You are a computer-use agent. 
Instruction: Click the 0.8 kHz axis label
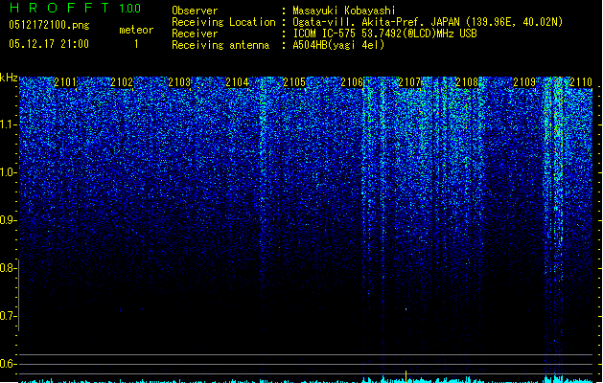pos(7,268)
